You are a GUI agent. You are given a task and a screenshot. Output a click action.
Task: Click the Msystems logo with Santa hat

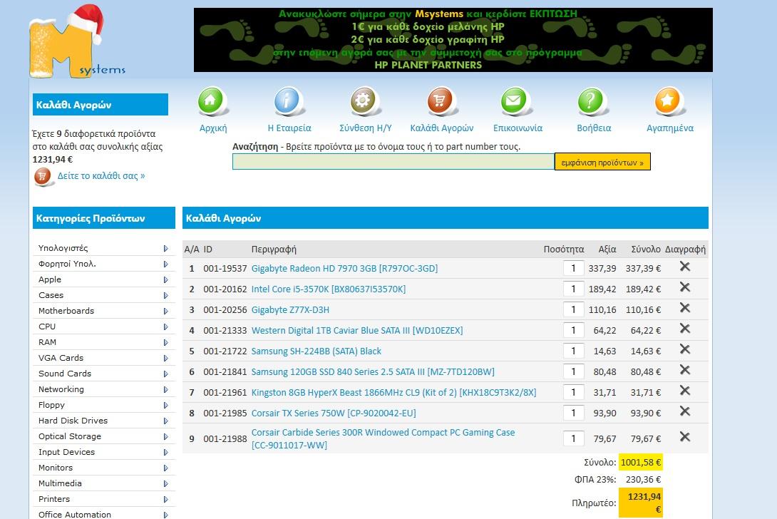point(77,41)
